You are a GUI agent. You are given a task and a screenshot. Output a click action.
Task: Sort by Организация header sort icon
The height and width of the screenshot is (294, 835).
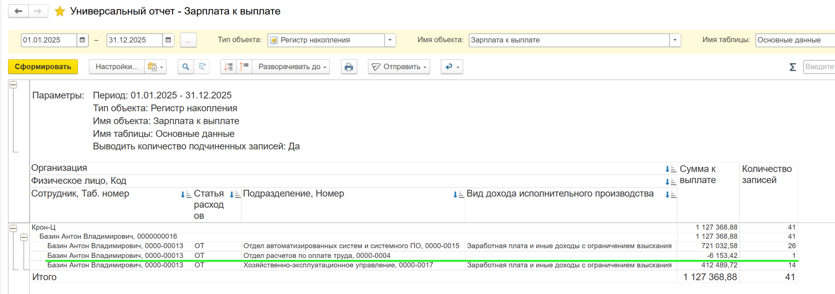pyautogui.click(x=671, y=169)
